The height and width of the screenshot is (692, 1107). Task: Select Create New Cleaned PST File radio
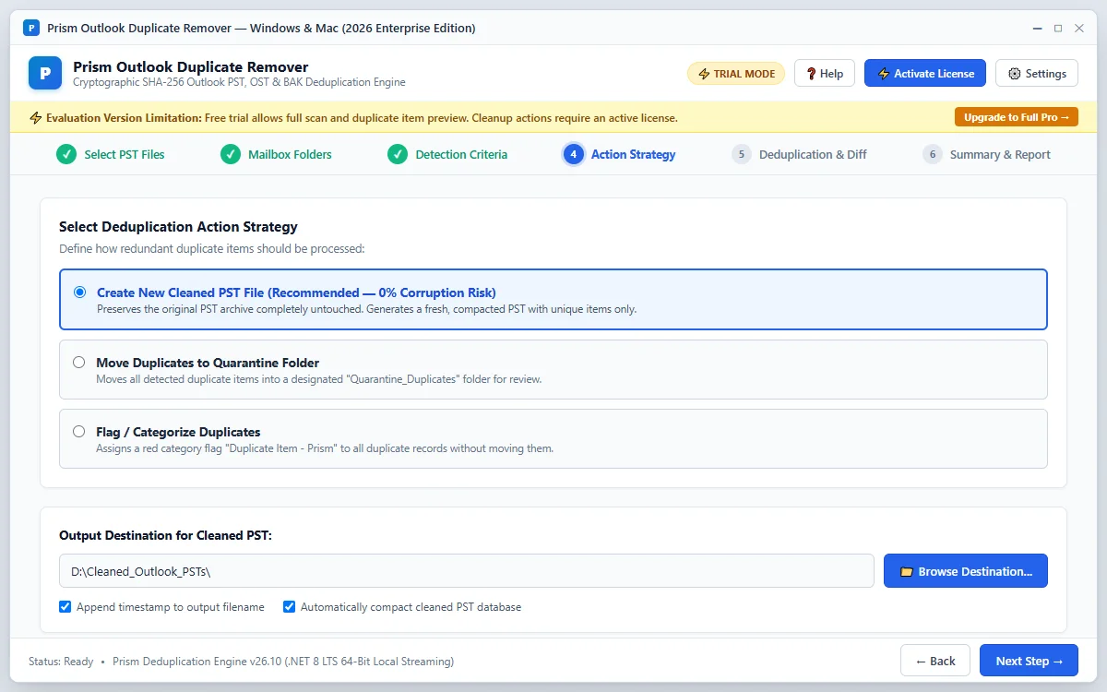pyautogui.click(x=79, y=292)
